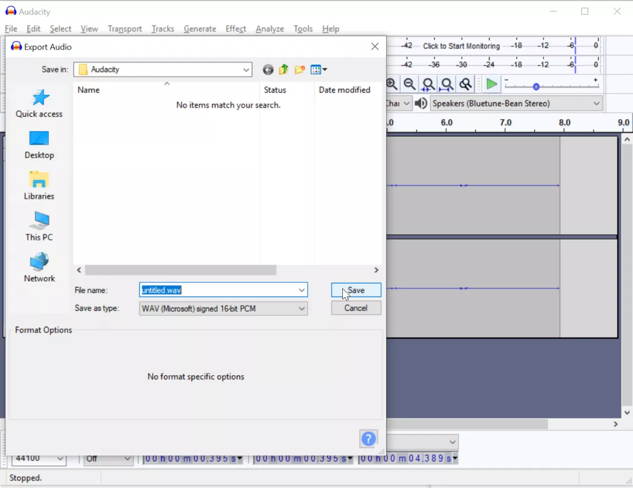The image size is (633, 488).
Task: Open the Analyze menu
Action: pos(270,28)
